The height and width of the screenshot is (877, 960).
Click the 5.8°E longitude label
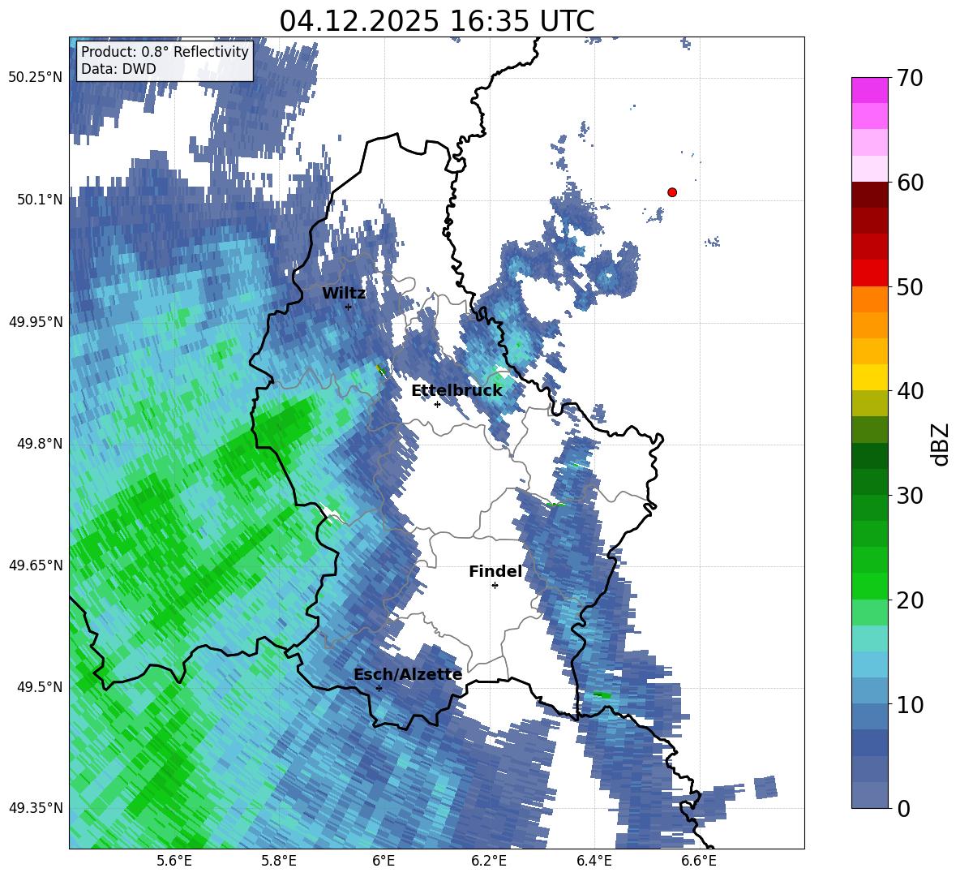click(279, 861)
